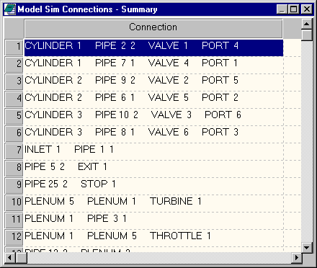Select row header number 6
This screenshot has width=317, height=268.
pos(14,133)
